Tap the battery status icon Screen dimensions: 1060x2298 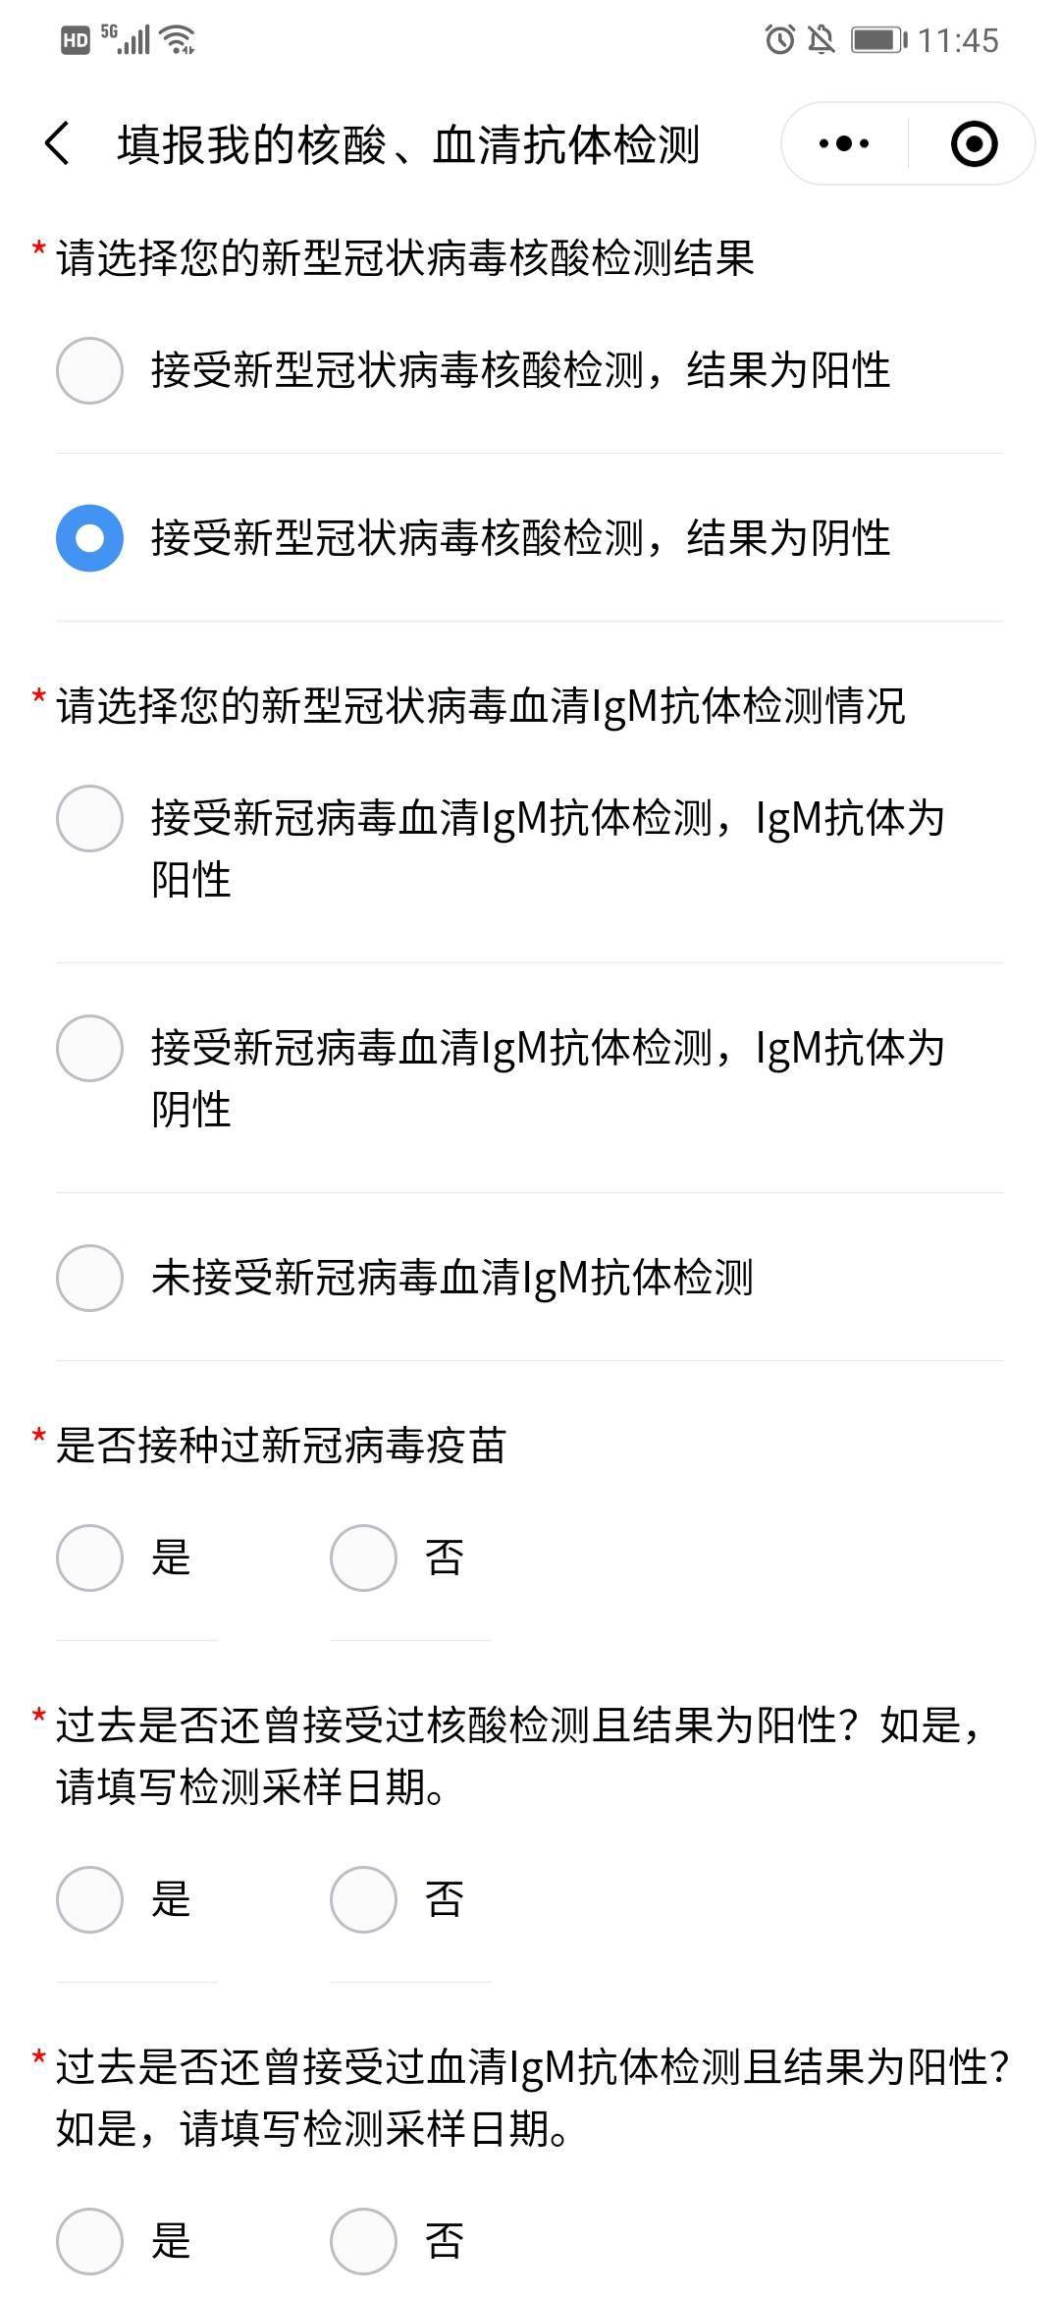point(878,40)
